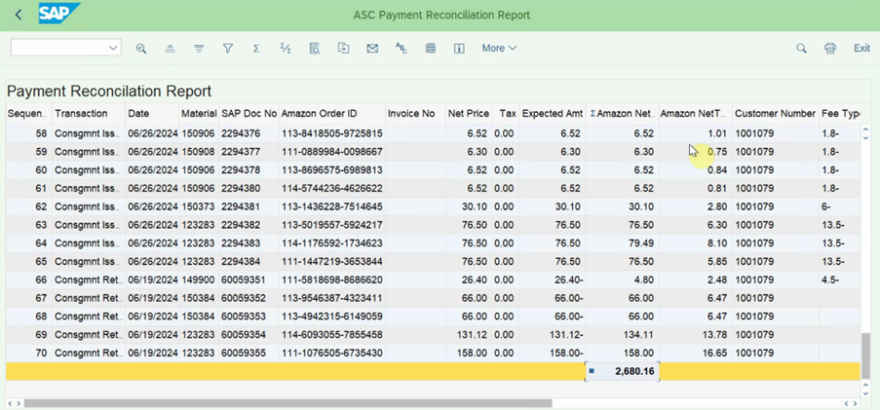The height and width of the screenshot is (410, 880).
Task: Open Print Preview icon in toolbar
Action: [315, 49]
